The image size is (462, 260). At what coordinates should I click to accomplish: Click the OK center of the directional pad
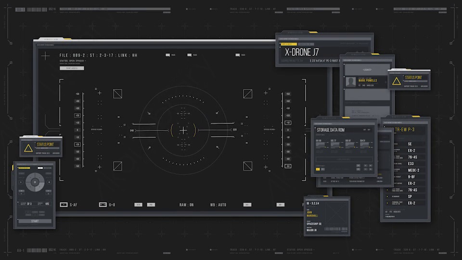pyautogui.click(x=35, y=182)
